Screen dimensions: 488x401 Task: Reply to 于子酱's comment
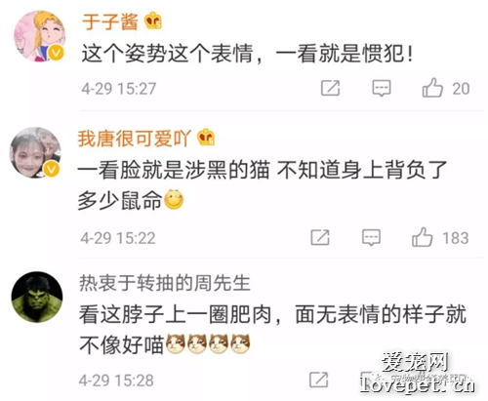(x=382, y=88)
